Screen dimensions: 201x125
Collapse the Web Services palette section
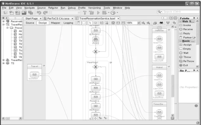[181, 21]
